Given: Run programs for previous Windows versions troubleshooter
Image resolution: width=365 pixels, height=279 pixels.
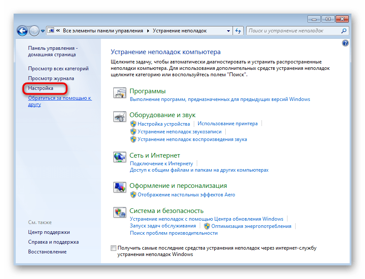Looking at the screenshot, I should pyautogui.click(x=220, y=99).
